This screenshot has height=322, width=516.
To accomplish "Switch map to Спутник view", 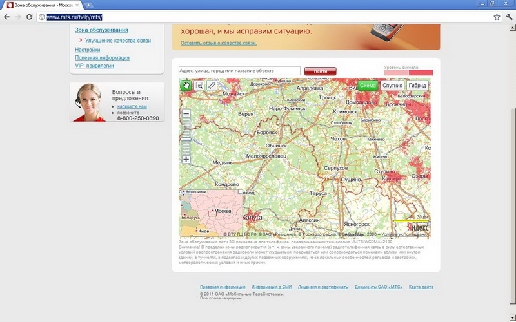I will (x=392, y=86).
